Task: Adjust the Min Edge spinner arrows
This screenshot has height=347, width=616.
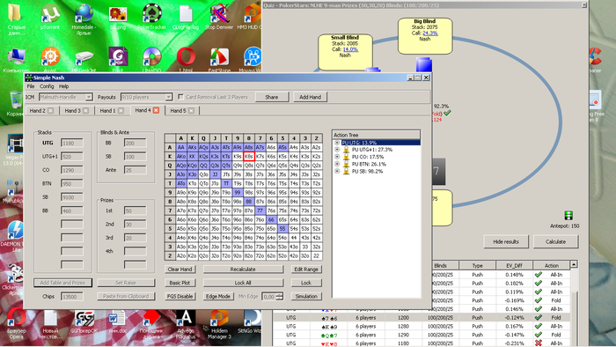Action: (x=279, y=296)
